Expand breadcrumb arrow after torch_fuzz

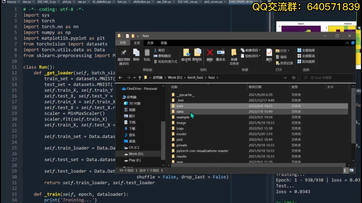pos(206,78)
